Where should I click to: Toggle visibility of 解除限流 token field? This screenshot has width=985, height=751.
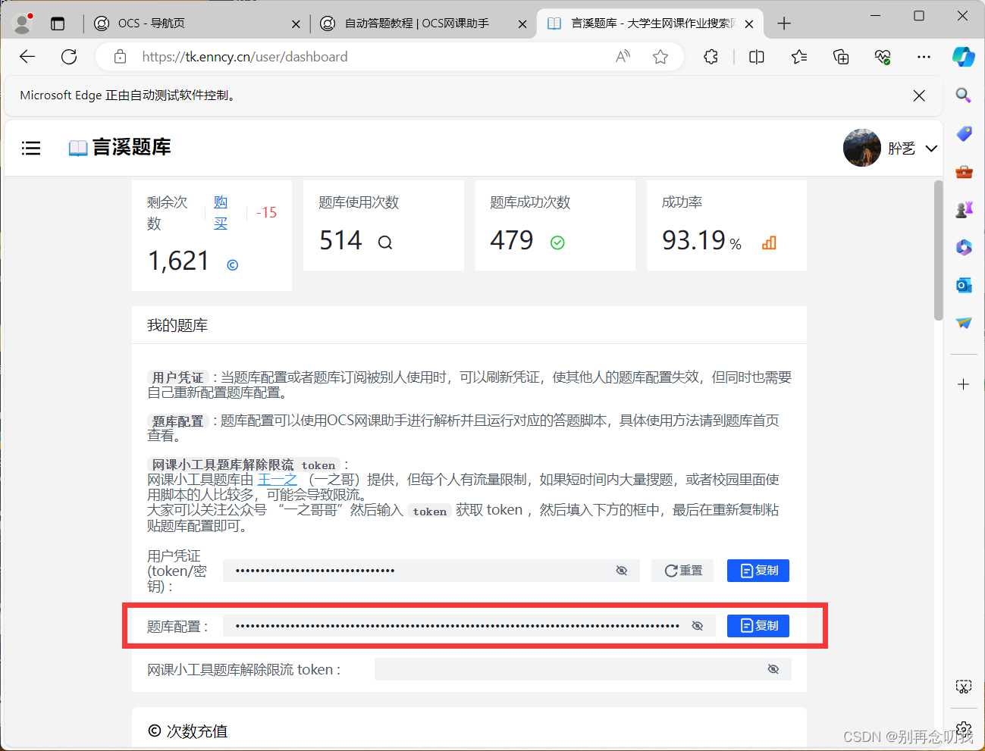[x=773, y=669]
